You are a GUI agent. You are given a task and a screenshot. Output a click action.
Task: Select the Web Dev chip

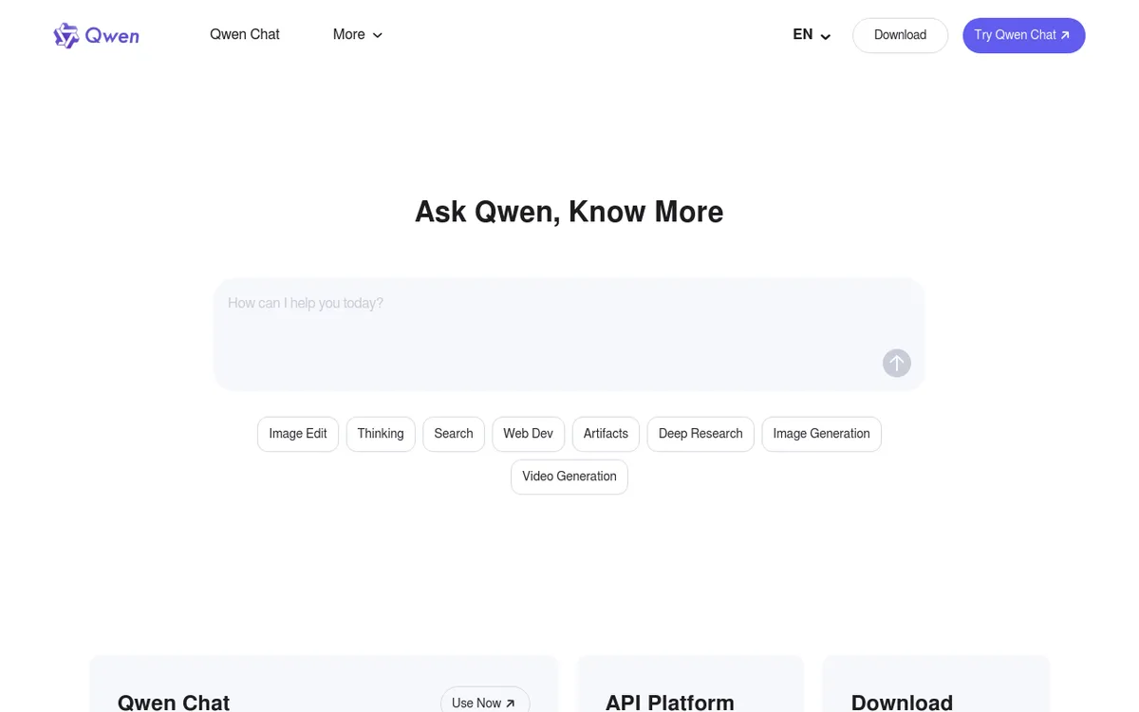(x=528, y=434)
